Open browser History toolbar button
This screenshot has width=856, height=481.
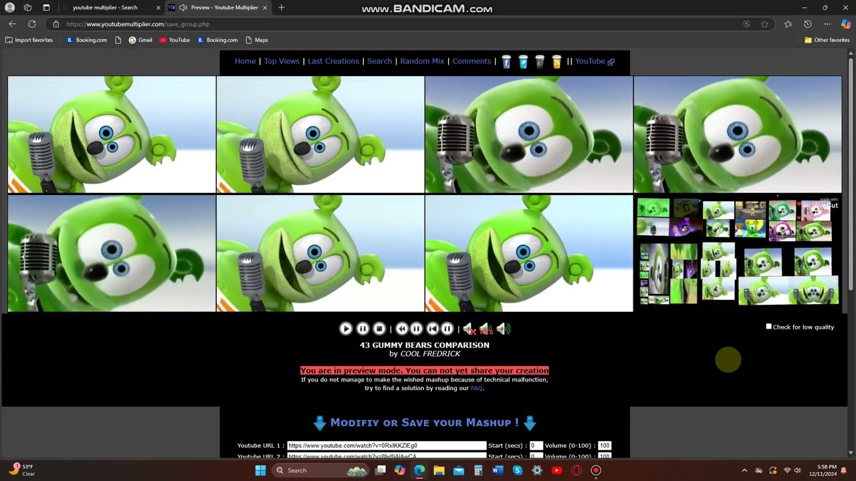pos(808,24)
